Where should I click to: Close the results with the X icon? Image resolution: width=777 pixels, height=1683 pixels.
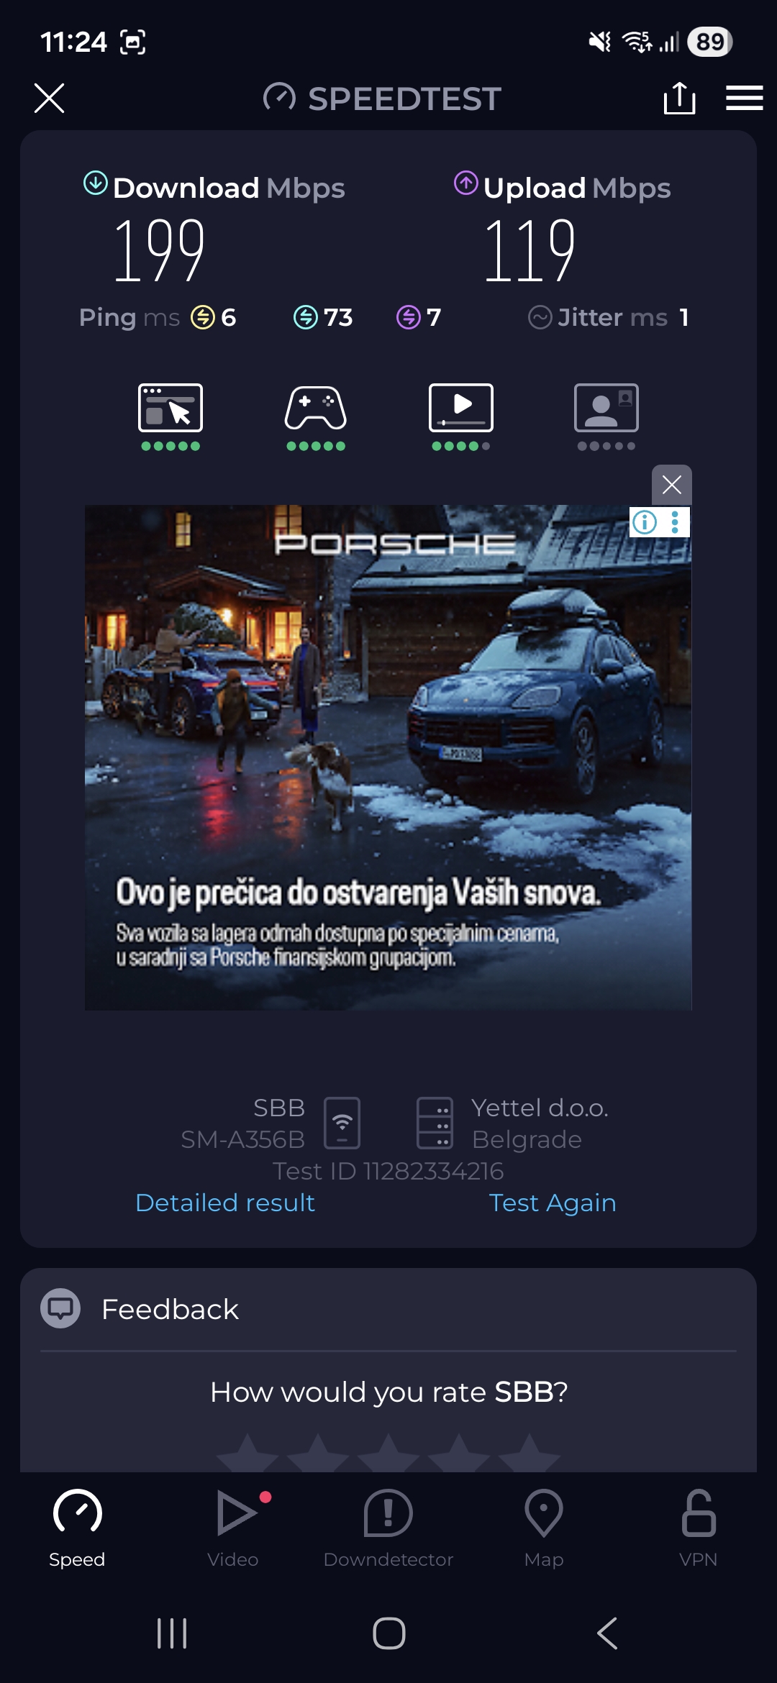point(50,99)
